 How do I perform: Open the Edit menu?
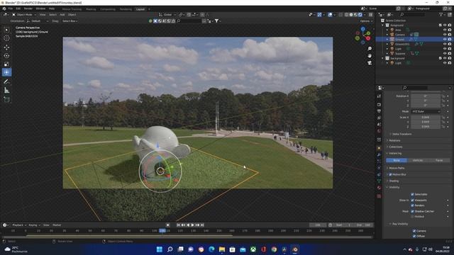18,8
